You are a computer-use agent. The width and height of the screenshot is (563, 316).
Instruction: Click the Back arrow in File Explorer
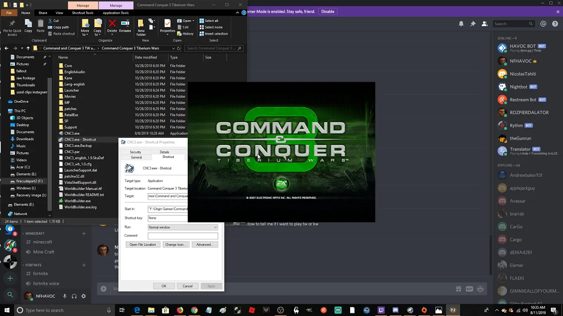6,48
